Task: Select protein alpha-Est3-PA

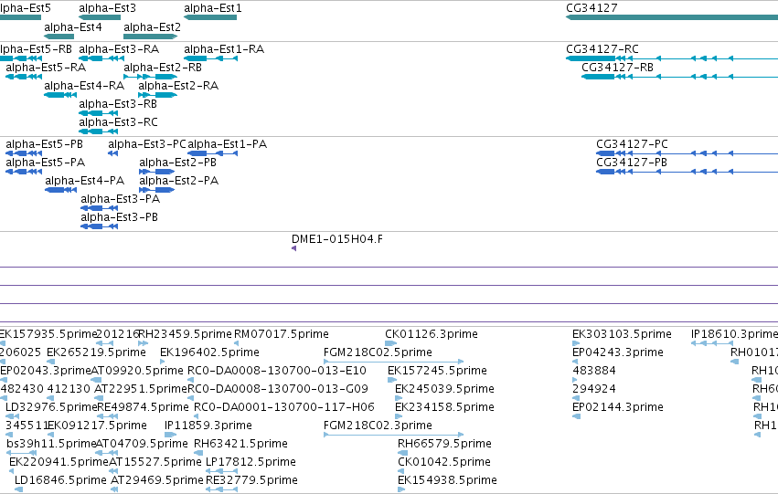Action: [100, 208]
